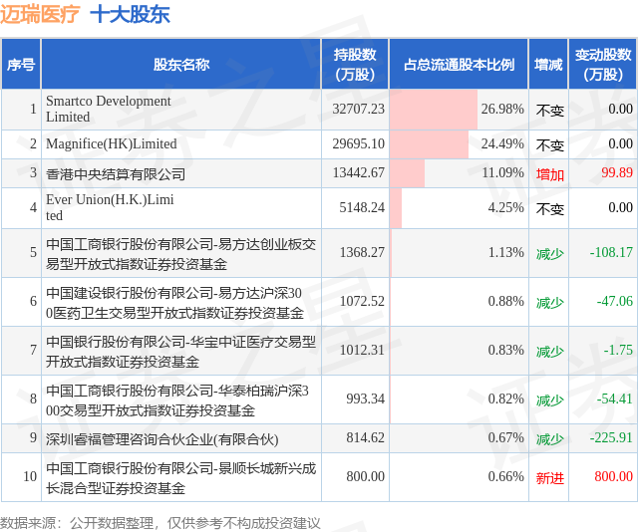638x532 pixels.
Task: Click 减少 in the 深圳睿福 row
Action: tap(549, 439)
